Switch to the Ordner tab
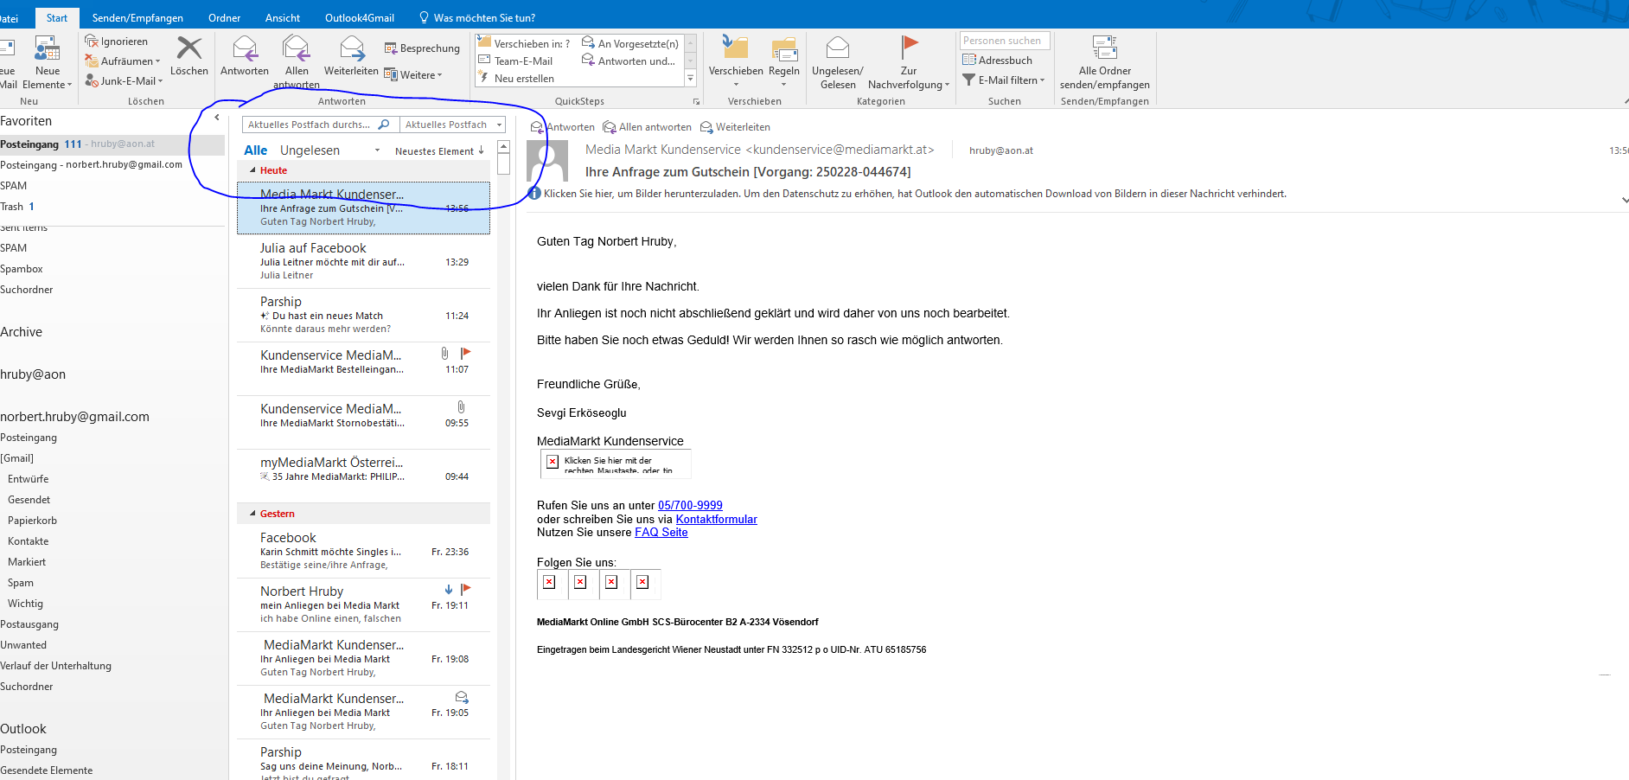This screenshot has width=1629, height=780. click(x=224, y=18)
